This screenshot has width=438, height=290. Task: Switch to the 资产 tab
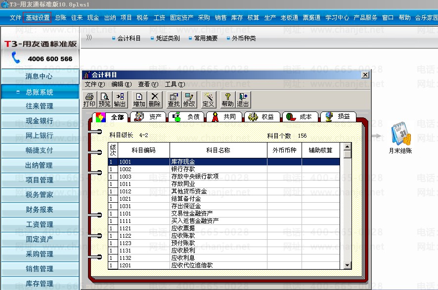click(x=148, y=117)
